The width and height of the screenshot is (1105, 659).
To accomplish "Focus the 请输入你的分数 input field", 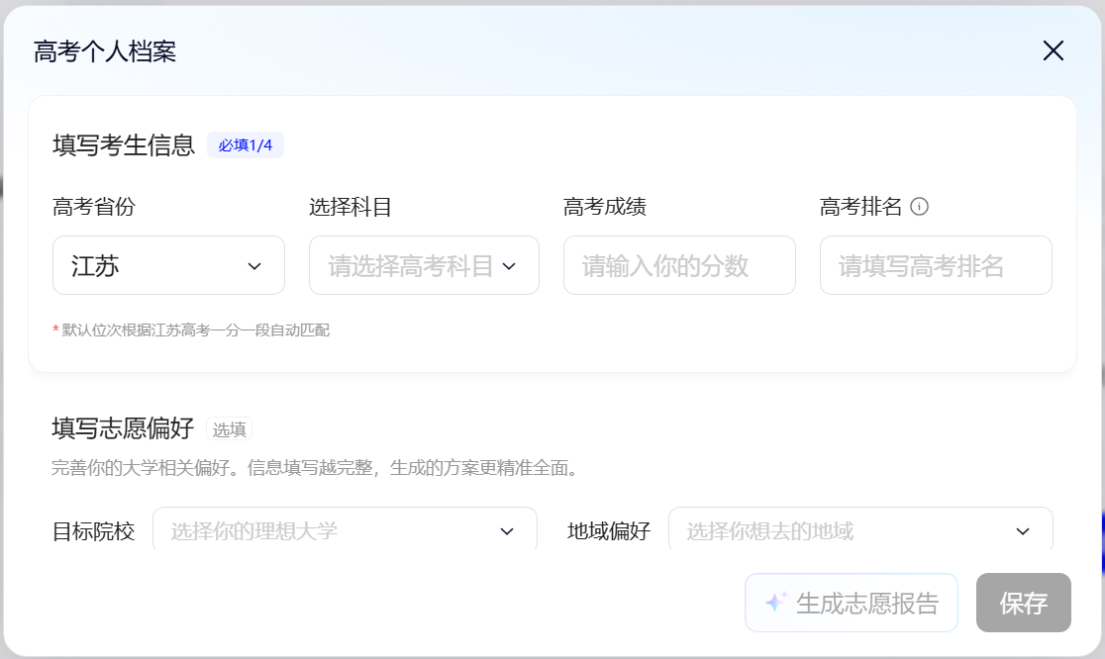I will 679,265.
